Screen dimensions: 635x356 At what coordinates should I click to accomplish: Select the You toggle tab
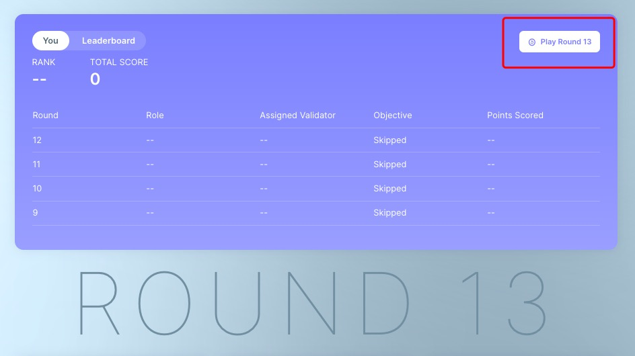(x=50, y=41)
